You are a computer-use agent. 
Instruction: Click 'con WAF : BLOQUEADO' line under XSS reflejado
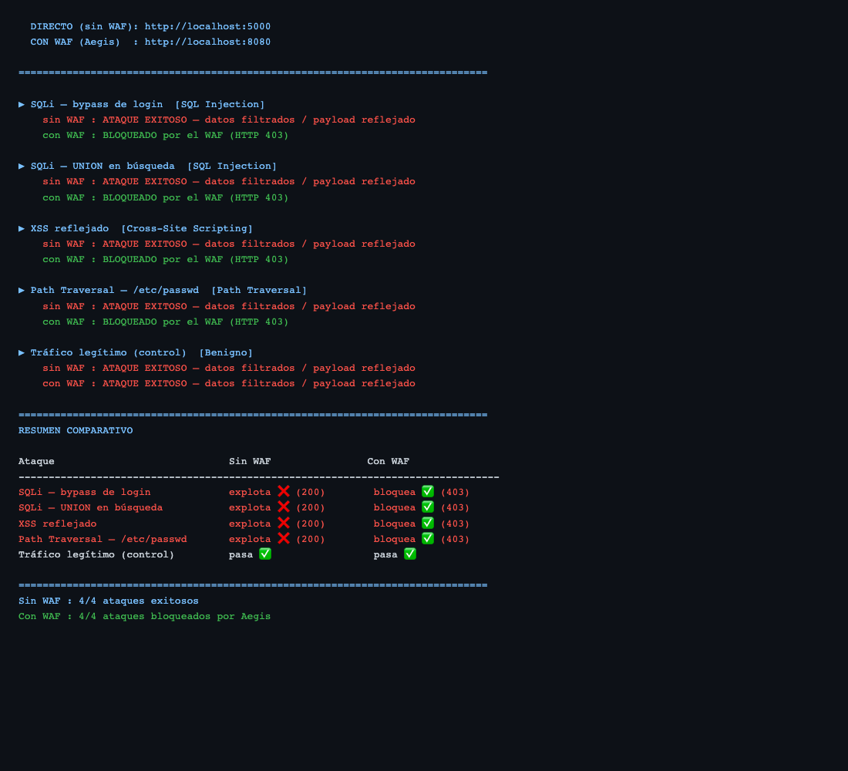(x=166, y=260)
